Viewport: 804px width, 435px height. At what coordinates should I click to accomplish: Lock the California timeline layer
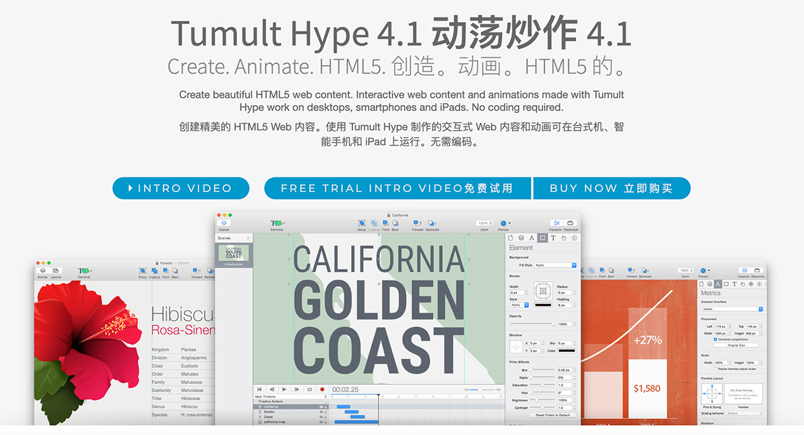325,407
